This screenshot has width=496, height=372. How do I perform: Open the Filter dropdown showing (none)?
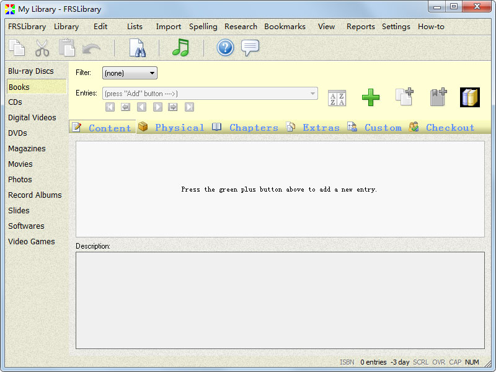point(130,73)
